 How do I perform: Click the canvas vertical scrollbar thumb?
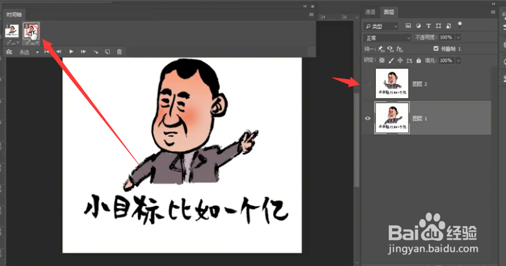coord(357,139)
